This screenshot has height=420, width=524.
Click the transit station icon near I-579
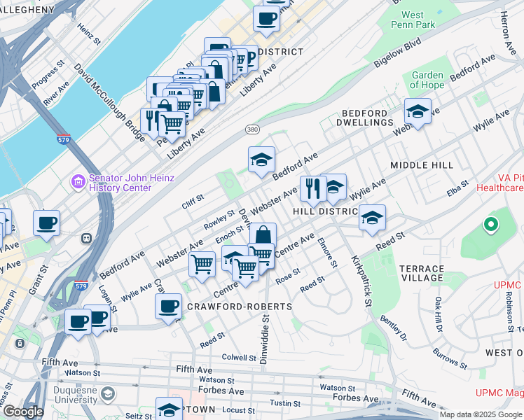[x=87, y=239]
